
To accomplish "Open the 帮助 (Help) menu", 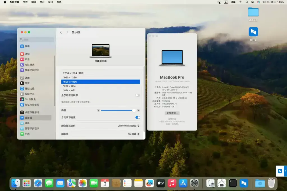I will click(x=59, y=2).
